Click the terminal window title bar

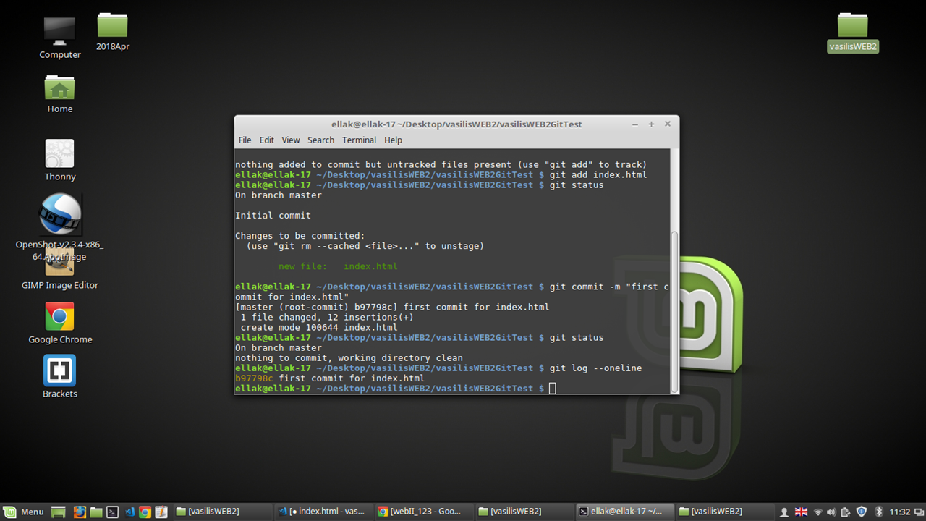[x=456, y=124]
